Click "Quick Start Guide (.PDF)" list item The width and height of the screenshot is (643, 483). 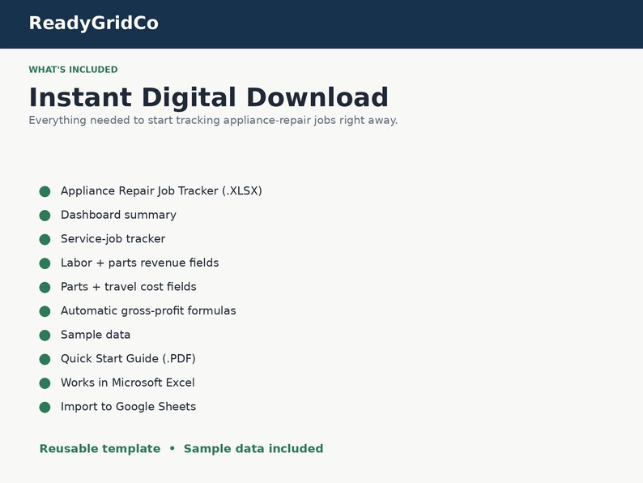pyautogui.click(x=128, y=359)
